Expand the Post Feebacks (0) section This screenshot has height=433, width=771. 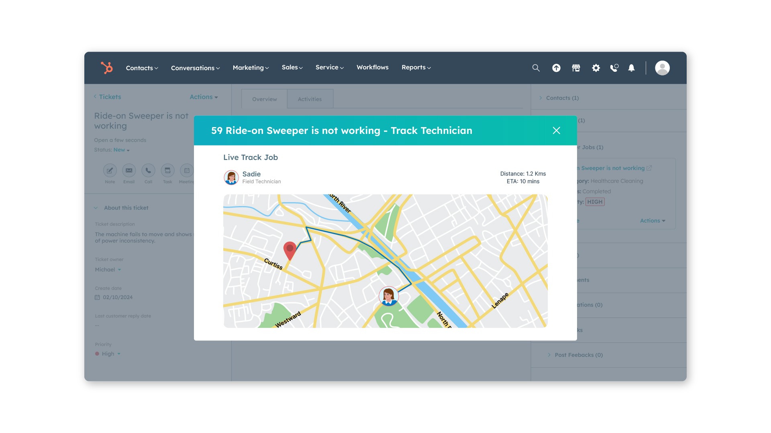click(575, 355)
